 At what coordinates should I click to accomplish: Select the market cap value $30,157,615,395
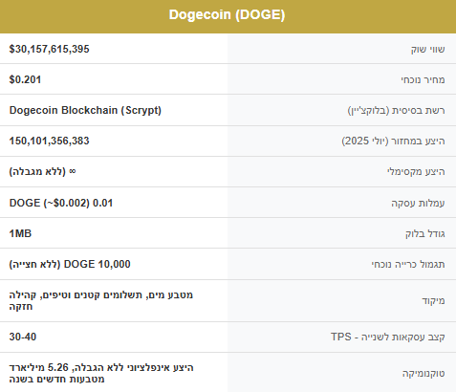[50, 49]
